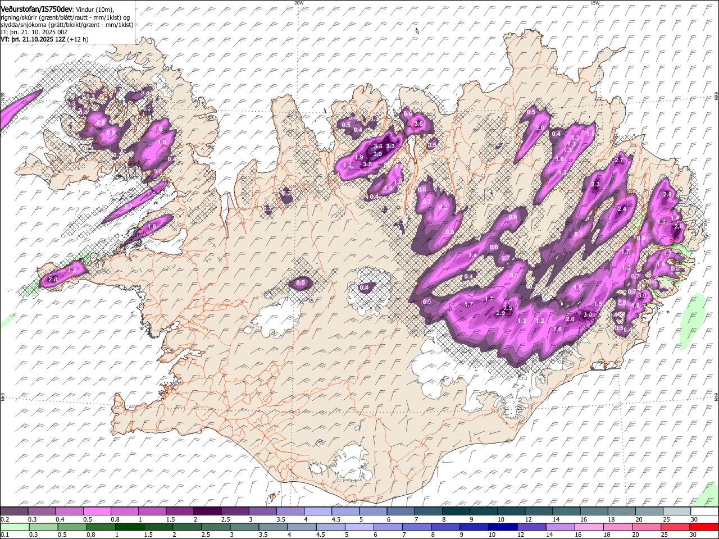Screen dimensions: 719x539
Task: Click the 2.3 value on Snæfellsnes peninsula tip
Action: pyautogui.click(x=53, y=279)
